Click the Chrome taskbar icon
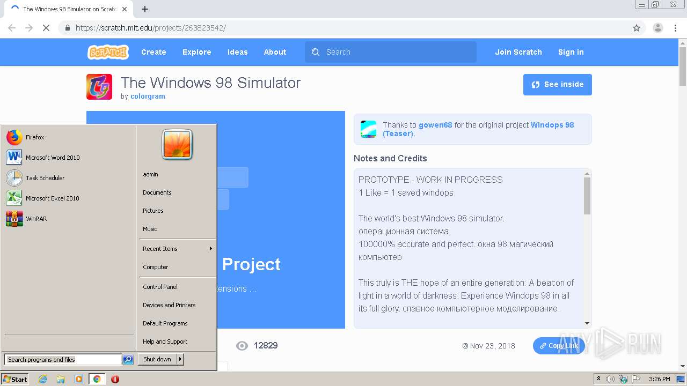Image resolution: width=687 pixels, height=386 pixels. pyautogui.click(x=97, y=379)
